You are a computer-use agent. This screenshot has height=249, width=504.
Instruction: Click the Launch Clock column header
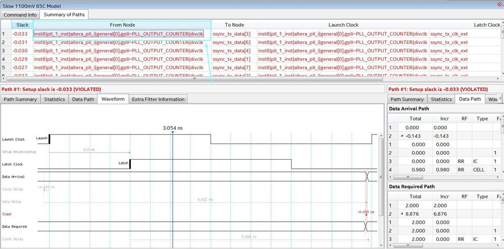[343, 25]
